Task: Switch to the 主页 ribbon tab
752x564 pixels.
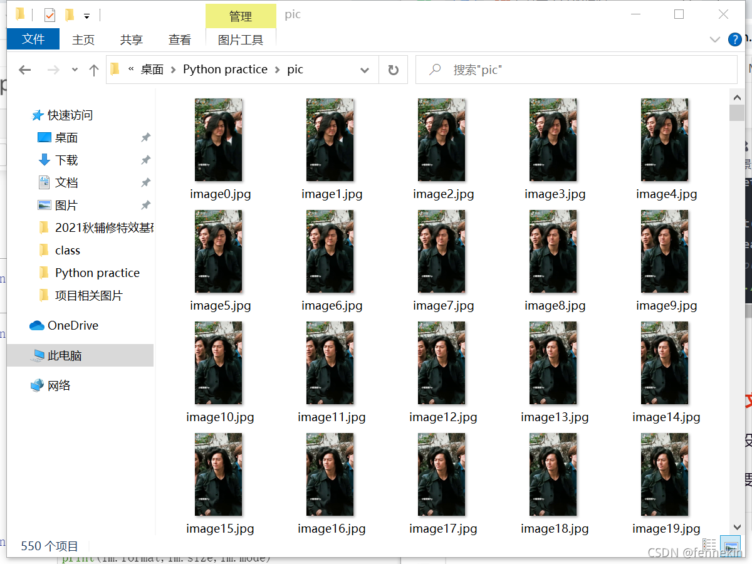Action: (x=83, y=39)
